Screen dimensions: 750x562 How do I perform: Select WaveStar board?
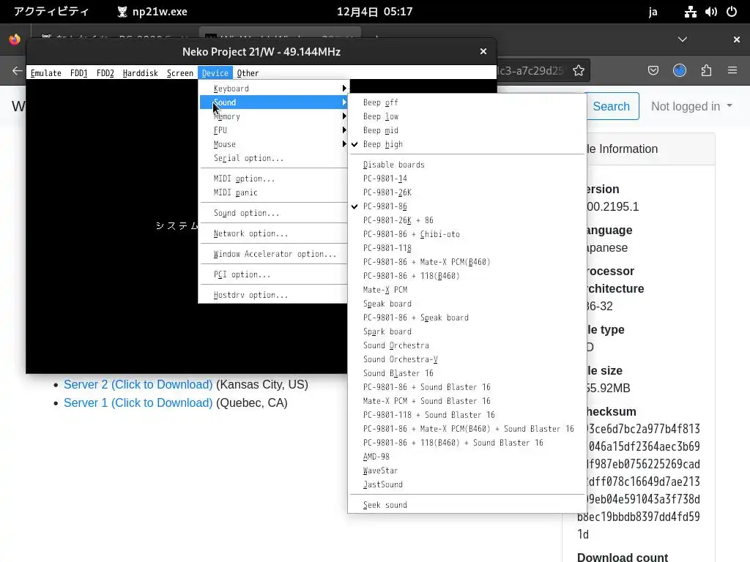467,471
